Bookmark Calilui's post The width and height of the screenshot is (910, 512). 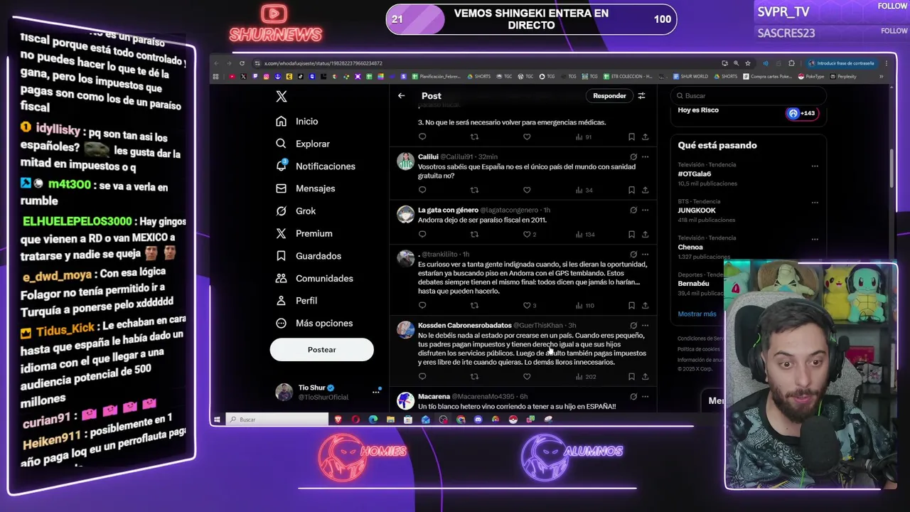click(631, 190)
